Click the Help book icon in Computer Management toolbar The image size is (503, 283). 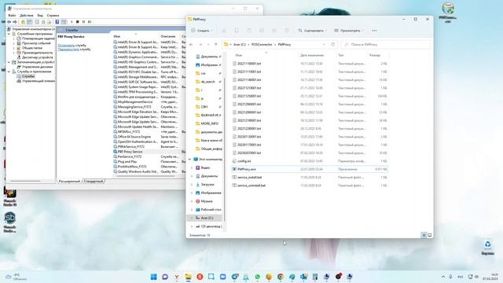click(57, 22)
